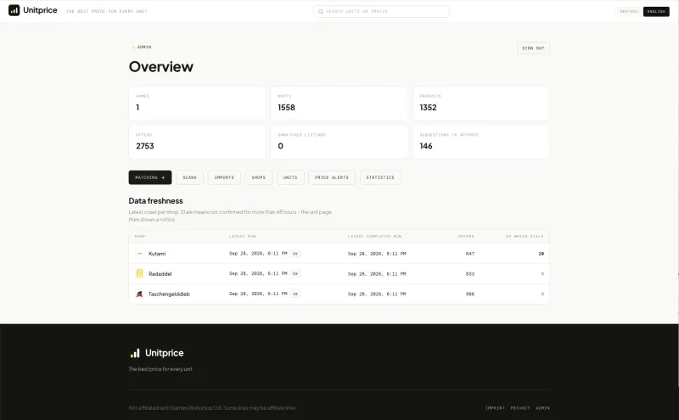Click the Kutami shop name

tap(157, 254)
